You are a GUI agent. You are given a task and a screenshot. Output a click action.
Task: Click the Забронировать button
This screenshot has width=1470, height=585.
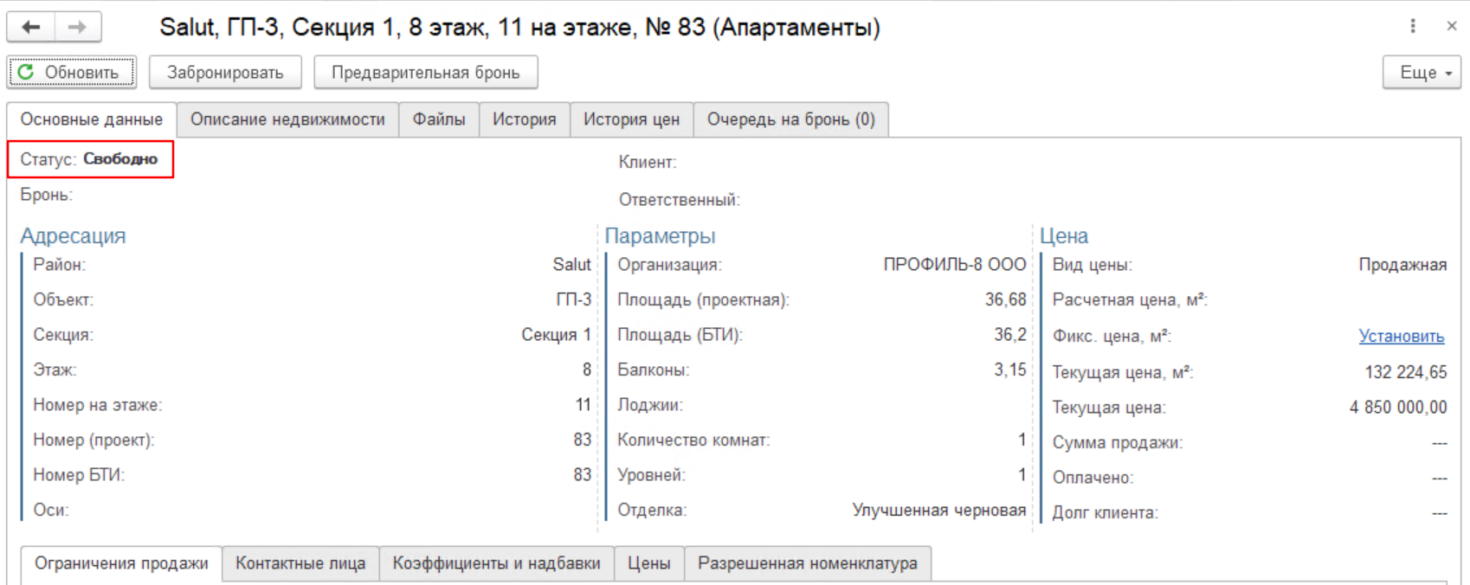(225, 73)
